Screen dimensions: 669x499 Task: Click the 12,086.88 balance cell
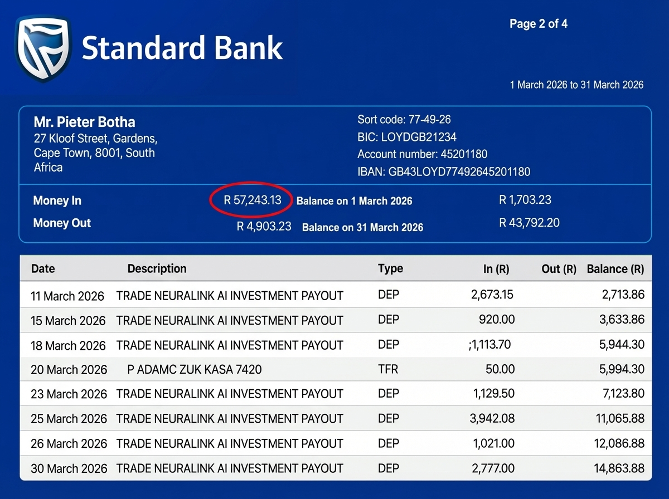tap(620, 444)
